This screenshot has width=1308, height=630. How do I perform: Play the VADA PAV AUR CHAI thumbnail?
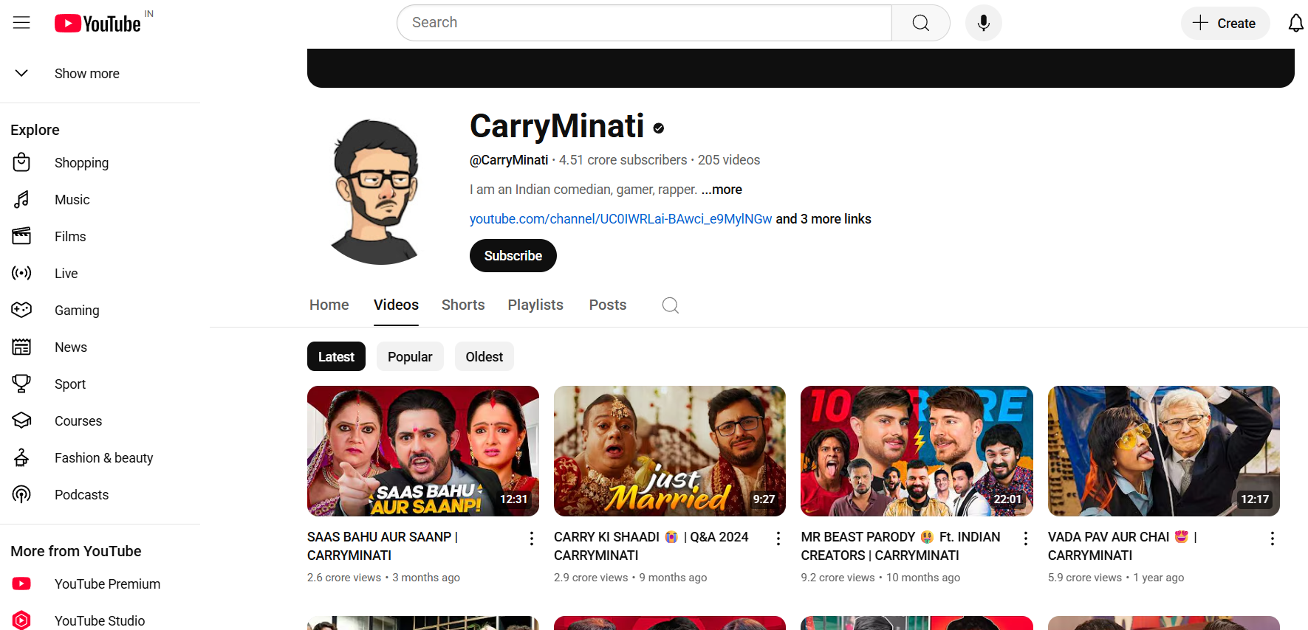click(x=1164, y=451)
